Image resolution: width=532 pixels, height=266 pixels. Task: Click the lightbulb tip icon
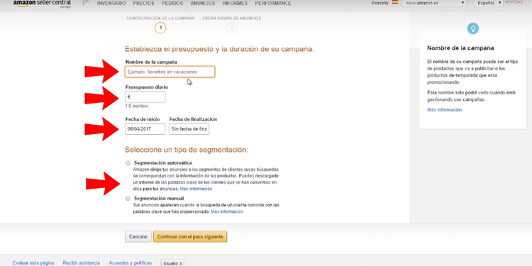[x=472, y=28]
